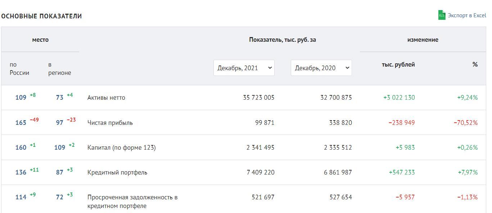Click Просроченная задолженность в кредитном портфеле
The height and width of the screenshot is (213, 492).
coord(132,201)
